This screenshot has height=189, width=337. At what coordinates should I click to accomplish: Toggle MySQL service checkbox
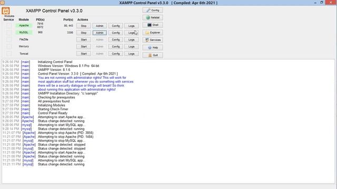pos(8,33)
